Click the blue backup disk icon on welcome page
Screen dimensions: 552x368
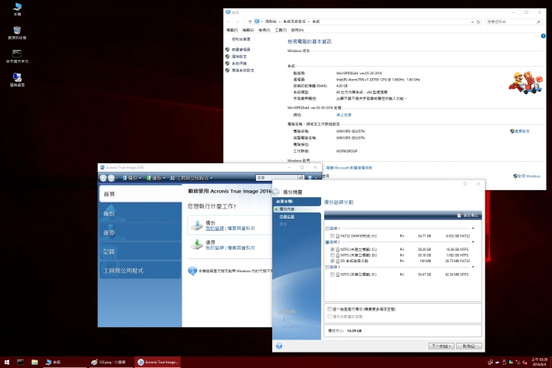point(197,225)
